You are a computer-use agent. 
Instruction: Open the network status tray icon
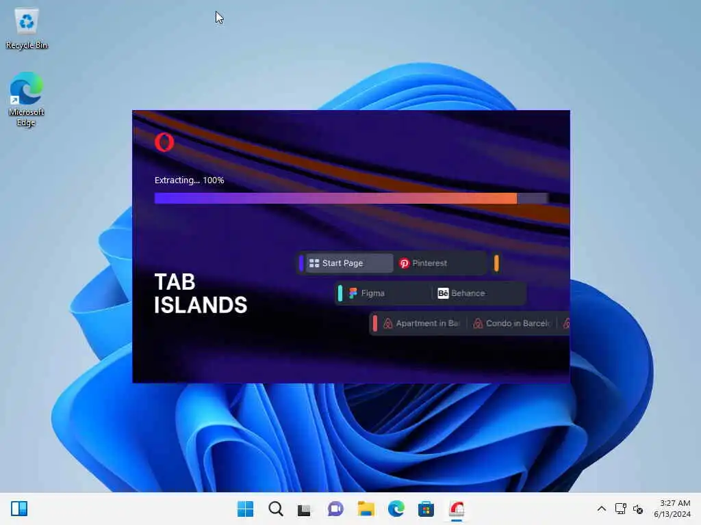click(x=620, y=509)
